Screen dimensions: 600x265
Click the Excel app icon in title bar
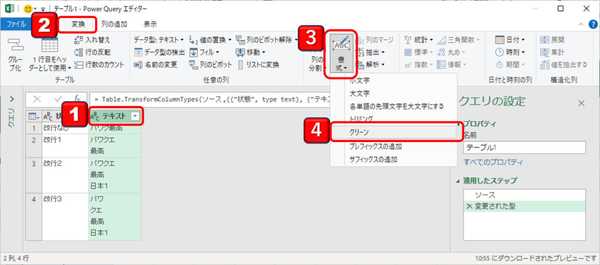click(9, 8)
